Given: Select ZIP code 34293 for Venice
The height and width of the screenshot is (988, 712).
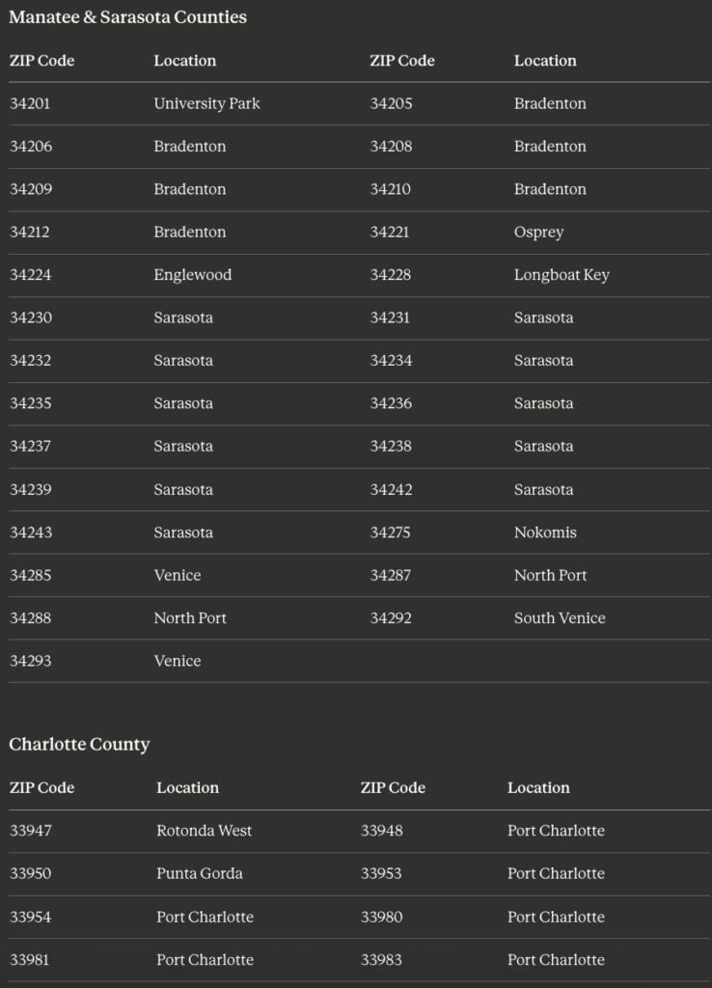Looking at the screenshot, I should (30, 661).
